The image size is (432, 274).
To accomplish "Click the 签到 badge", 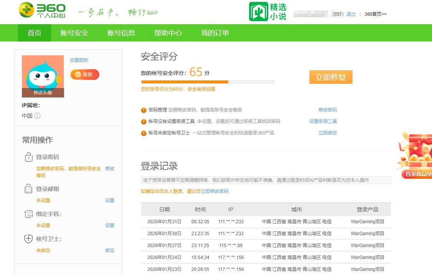I will [84, 75].
